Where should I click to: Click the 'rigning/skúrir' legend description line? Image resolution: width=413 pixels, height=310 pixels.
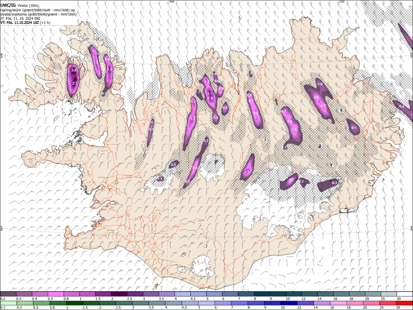point(37,10)
